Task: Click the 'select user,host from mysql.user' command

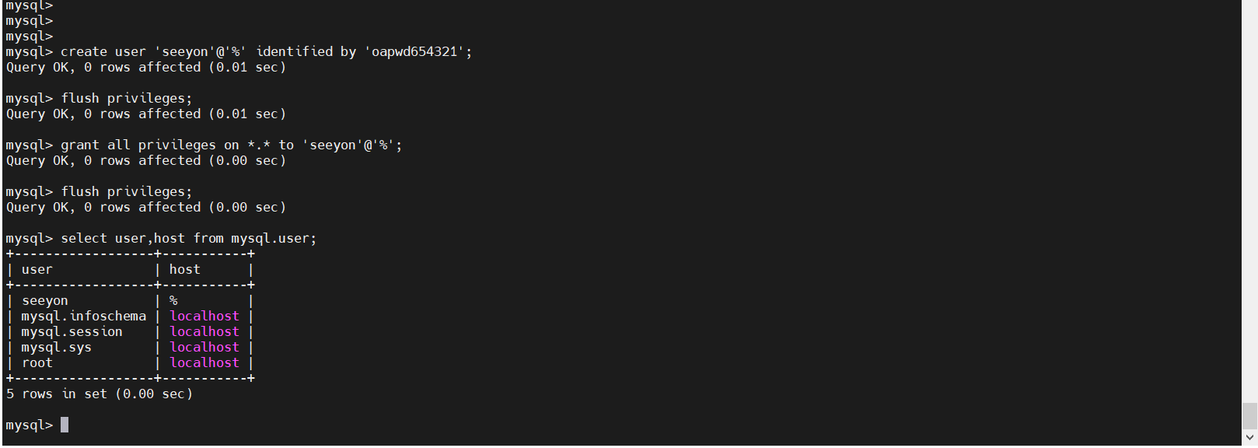Action: pyautogui.click(x=188, y=239)
